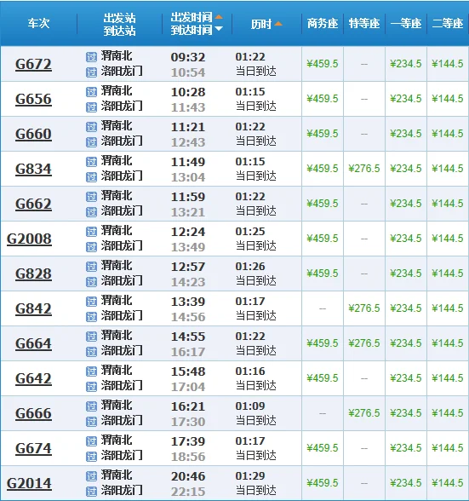Open train G672 details link

[x=33, y=64]
